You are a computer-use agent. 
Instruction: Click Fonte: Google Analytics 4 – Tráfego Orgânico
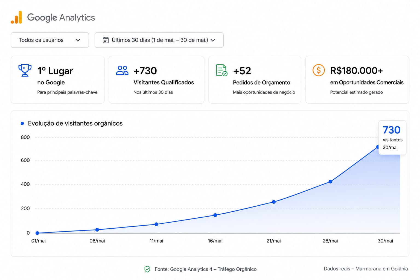[x=206, y=269]
